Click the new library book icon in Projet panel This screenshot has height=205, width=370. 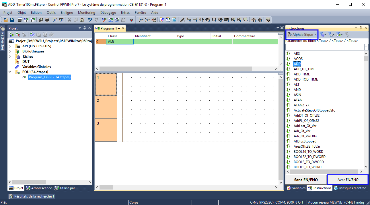pyautogui.click(x=32, y=35)
